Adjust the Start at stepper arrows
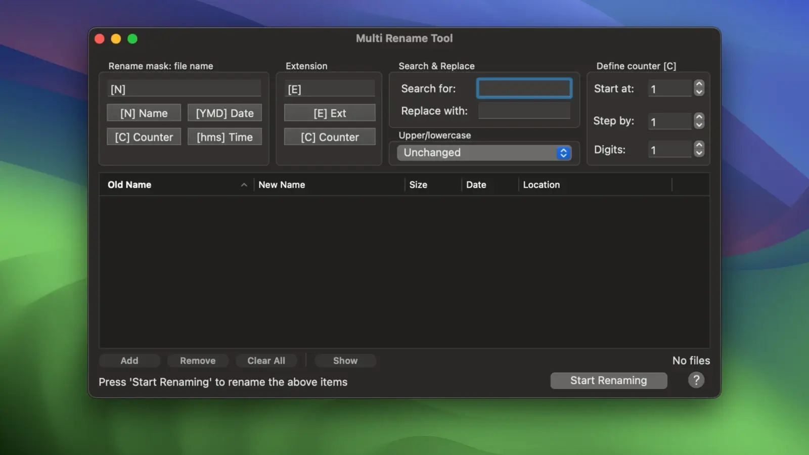Image resolution: width=809 pixels, height=455 pixels. tap(699, 88)
